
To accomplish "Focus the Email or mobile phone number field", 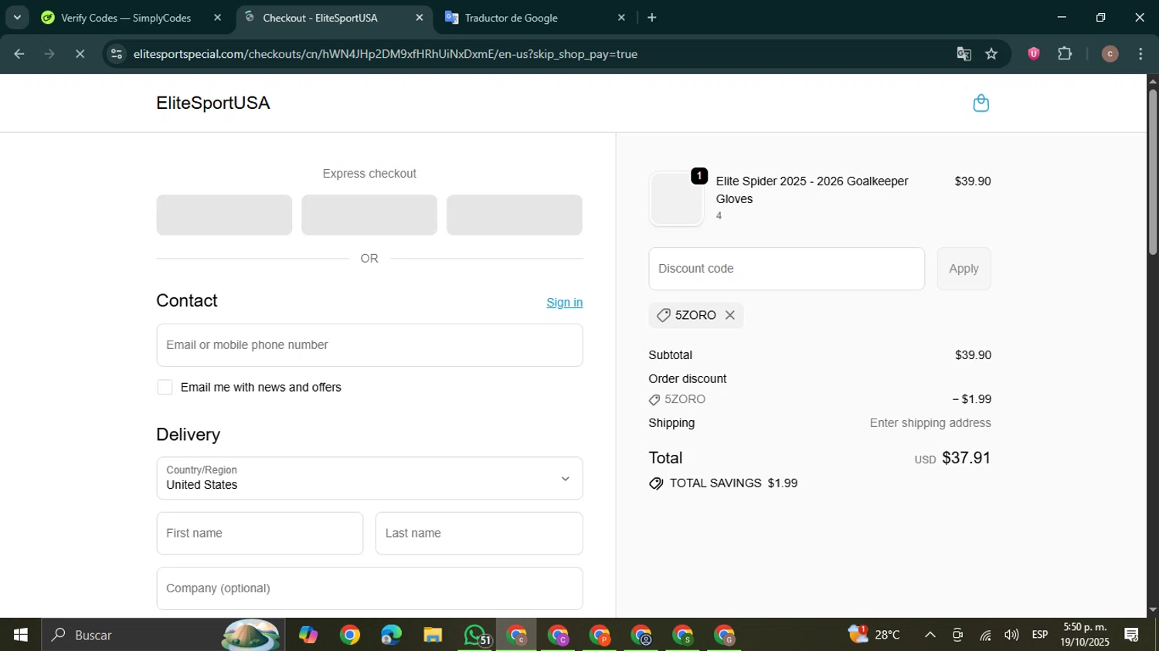I will tap(369, 345).
